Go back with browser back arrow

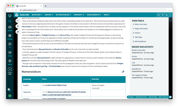tap(8, 10)
